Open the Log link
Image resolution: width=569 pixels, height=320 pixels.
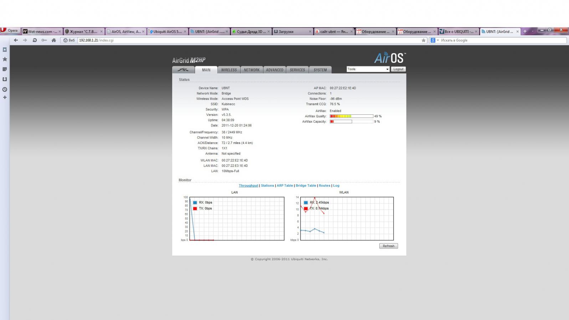336,186
